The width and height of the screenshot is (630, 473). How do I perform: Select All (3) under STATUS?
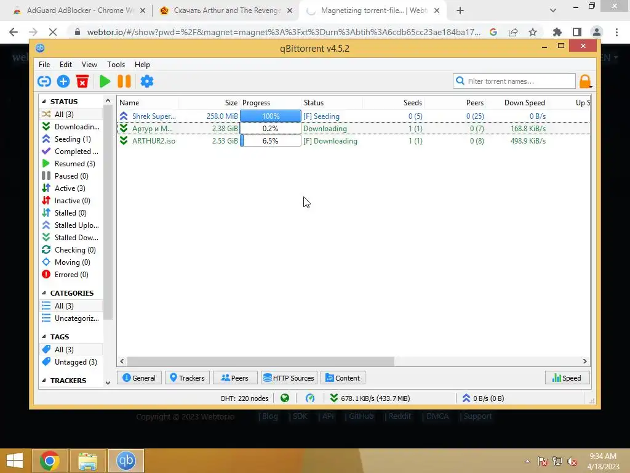click(x=71, y=114)
